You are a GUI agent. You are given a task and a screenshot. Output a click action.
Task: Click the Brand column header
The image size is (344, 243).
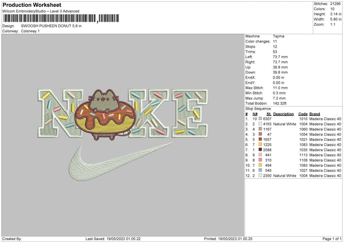(315, 114)
